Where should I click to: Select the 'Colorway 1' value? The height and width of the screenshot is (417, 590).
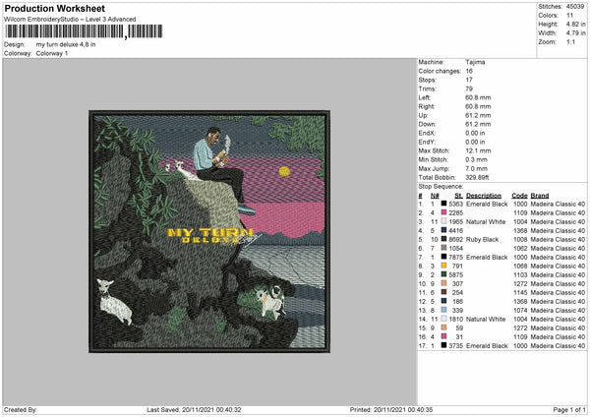point(52,53)
